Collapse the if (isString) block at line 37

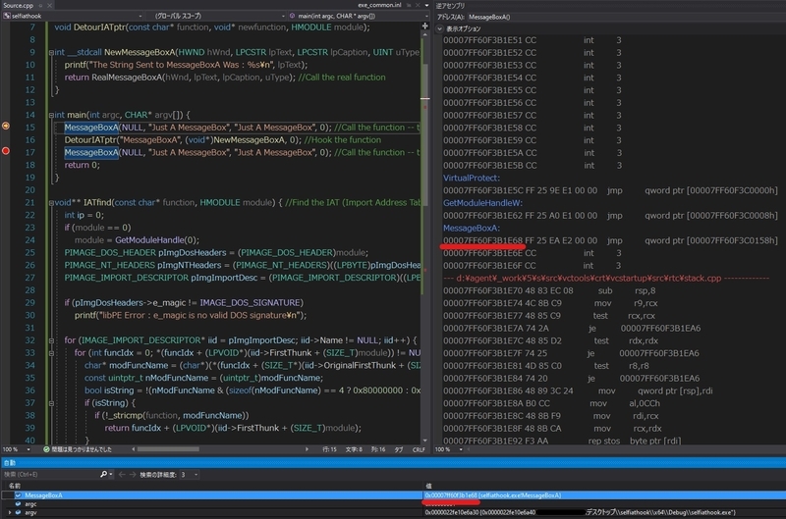(51, 403)
